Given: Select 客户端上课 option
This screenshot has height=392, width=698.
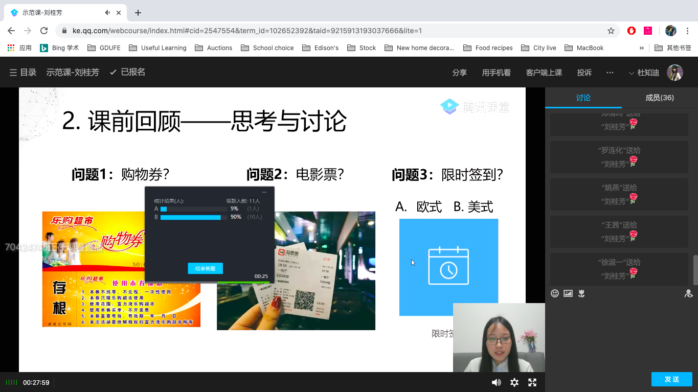Looking at the screenshot, I should (x=544, y=73).
